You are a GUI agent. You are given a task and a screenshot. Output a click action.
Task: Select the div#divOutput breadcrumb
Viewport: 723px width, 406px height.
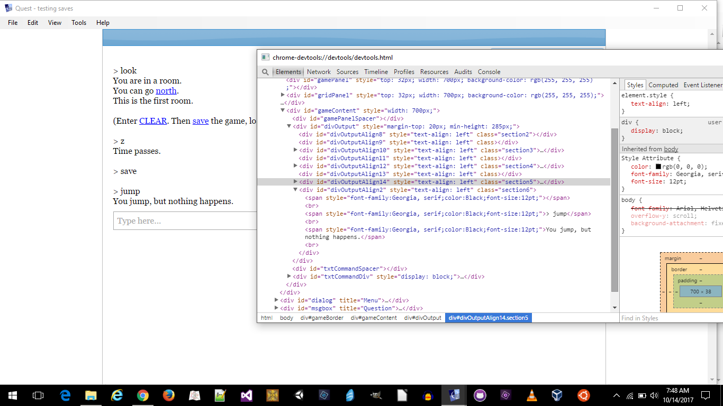click(422, 318)
